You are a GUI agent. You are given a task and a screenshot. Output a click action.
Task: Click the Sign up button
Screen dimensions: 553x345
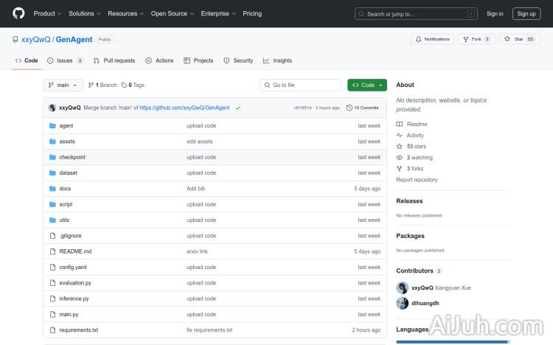pyautogui.click(x=526, y=13)
